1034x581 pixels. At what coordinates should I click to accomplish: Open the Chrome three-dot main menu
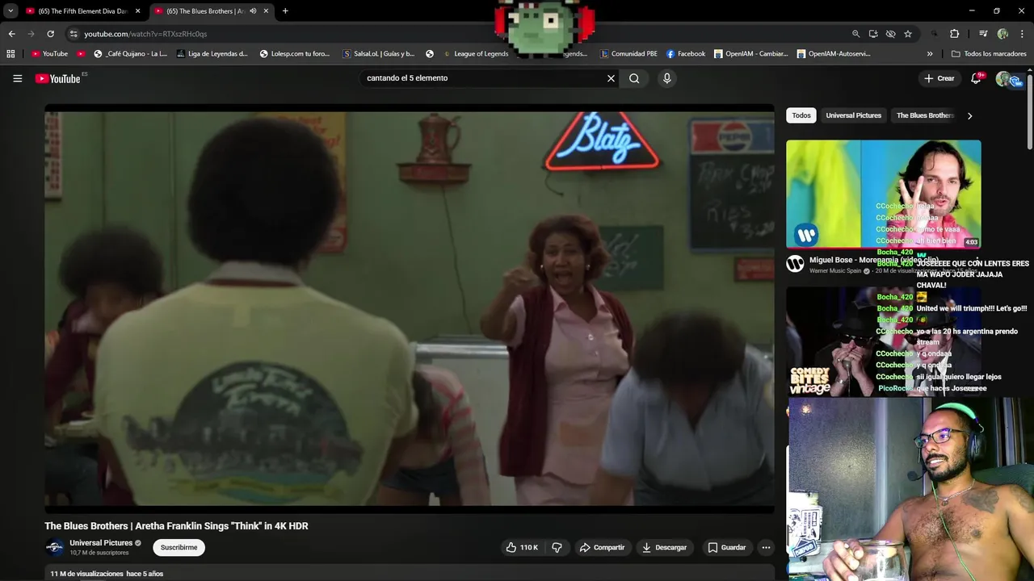(x=1023, y=34)
